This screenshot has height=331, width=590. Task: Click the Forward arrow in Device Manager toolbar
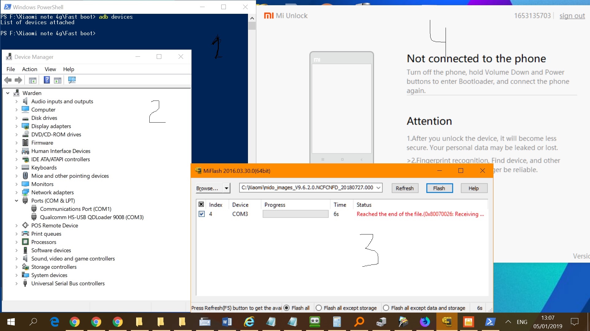[x=18, y=80]
